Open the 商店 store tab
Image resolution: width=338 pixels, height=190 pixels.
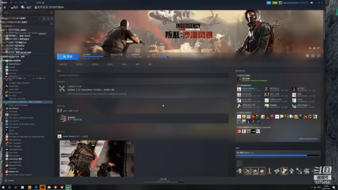[x=15, y=7]
